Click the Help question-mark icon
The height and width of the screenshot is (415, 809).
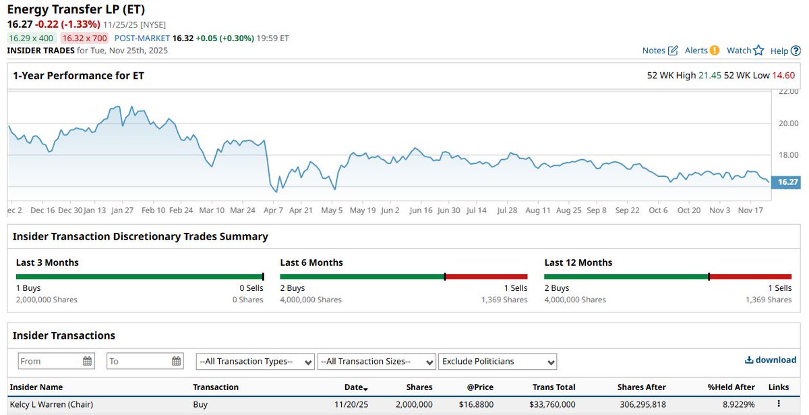click(796, 50)
